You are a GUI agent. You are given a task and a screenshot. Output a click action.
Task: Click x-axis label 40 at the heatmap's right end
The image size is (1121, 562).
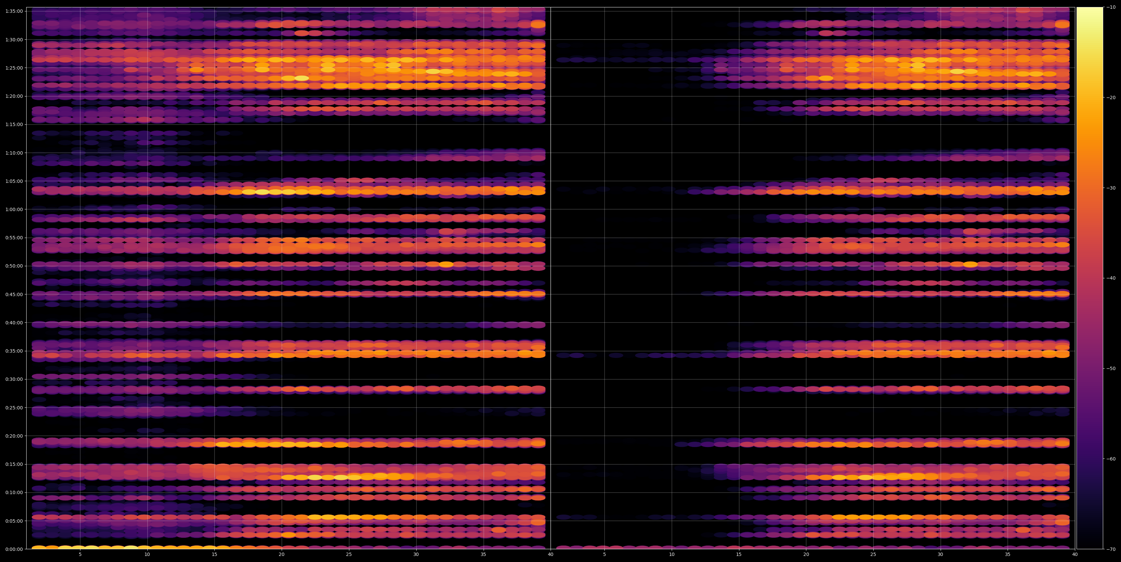1075,555
